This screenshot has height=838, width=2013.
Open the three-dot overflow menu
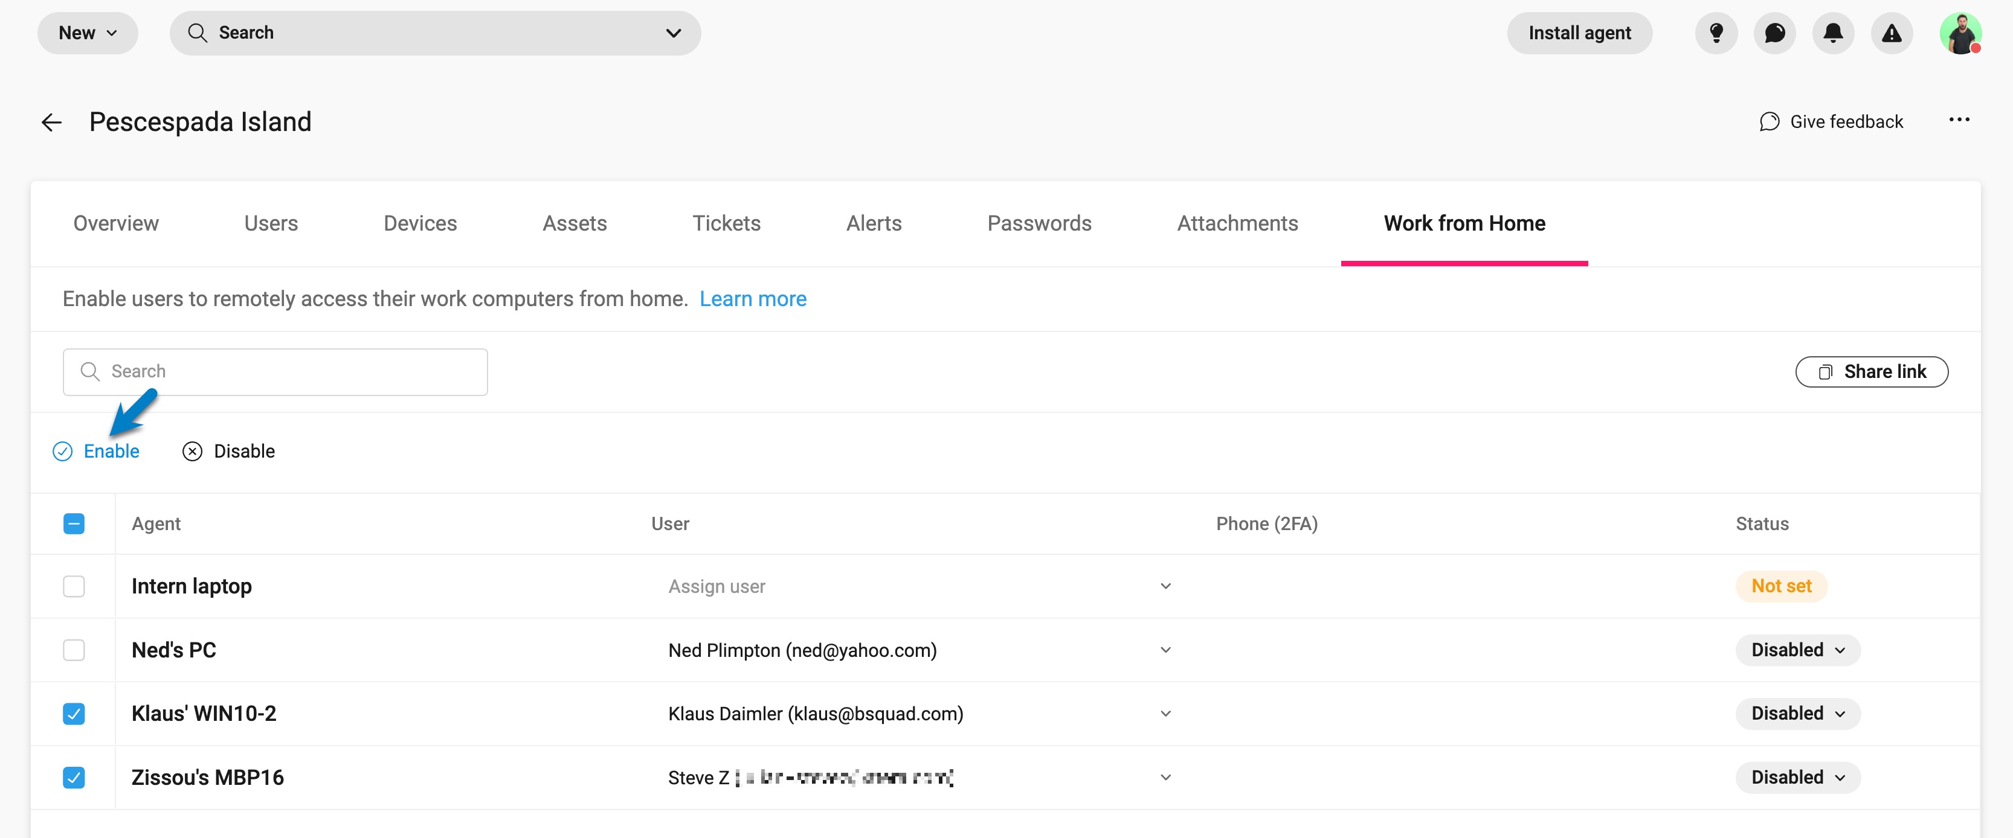[1960, 120]
